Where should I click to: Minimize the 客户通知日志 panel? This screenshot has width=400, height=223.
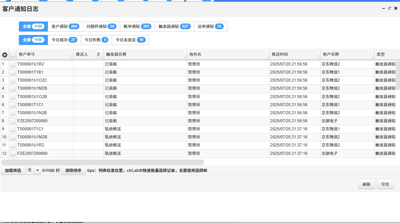pos(384,8)
